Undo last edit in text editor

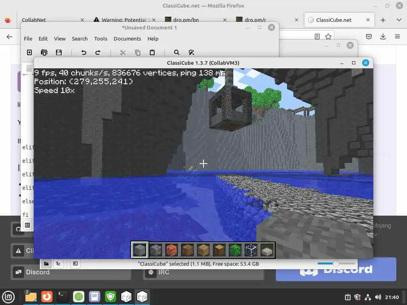point(83,52)
